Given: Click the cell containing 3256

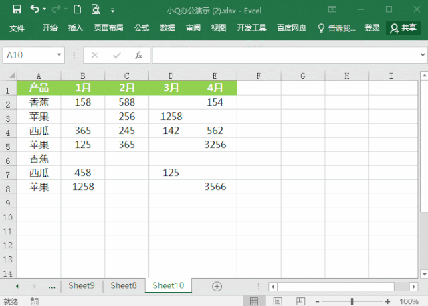Looking at the screenshot, I should [x=215, y=145].
